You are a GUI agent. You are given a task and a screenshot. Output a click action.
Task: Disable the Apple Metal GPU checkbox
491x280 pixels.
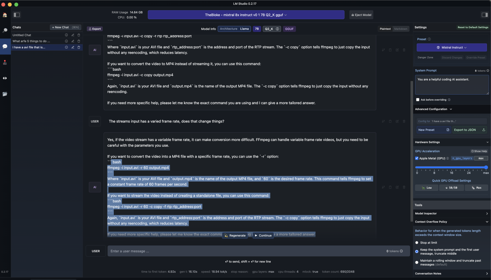(417, 158)
